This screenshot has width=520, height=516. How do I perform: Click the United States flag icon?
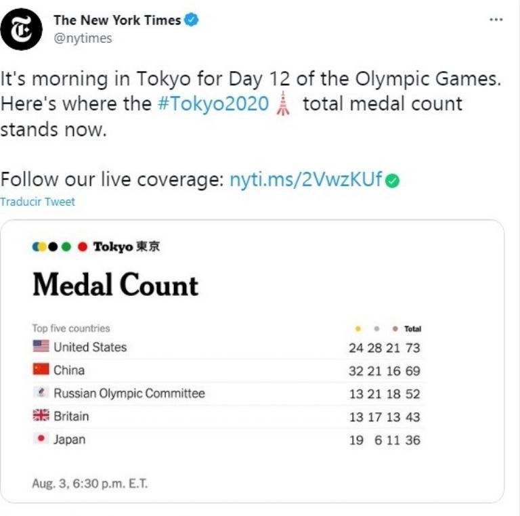click(41, 347)
